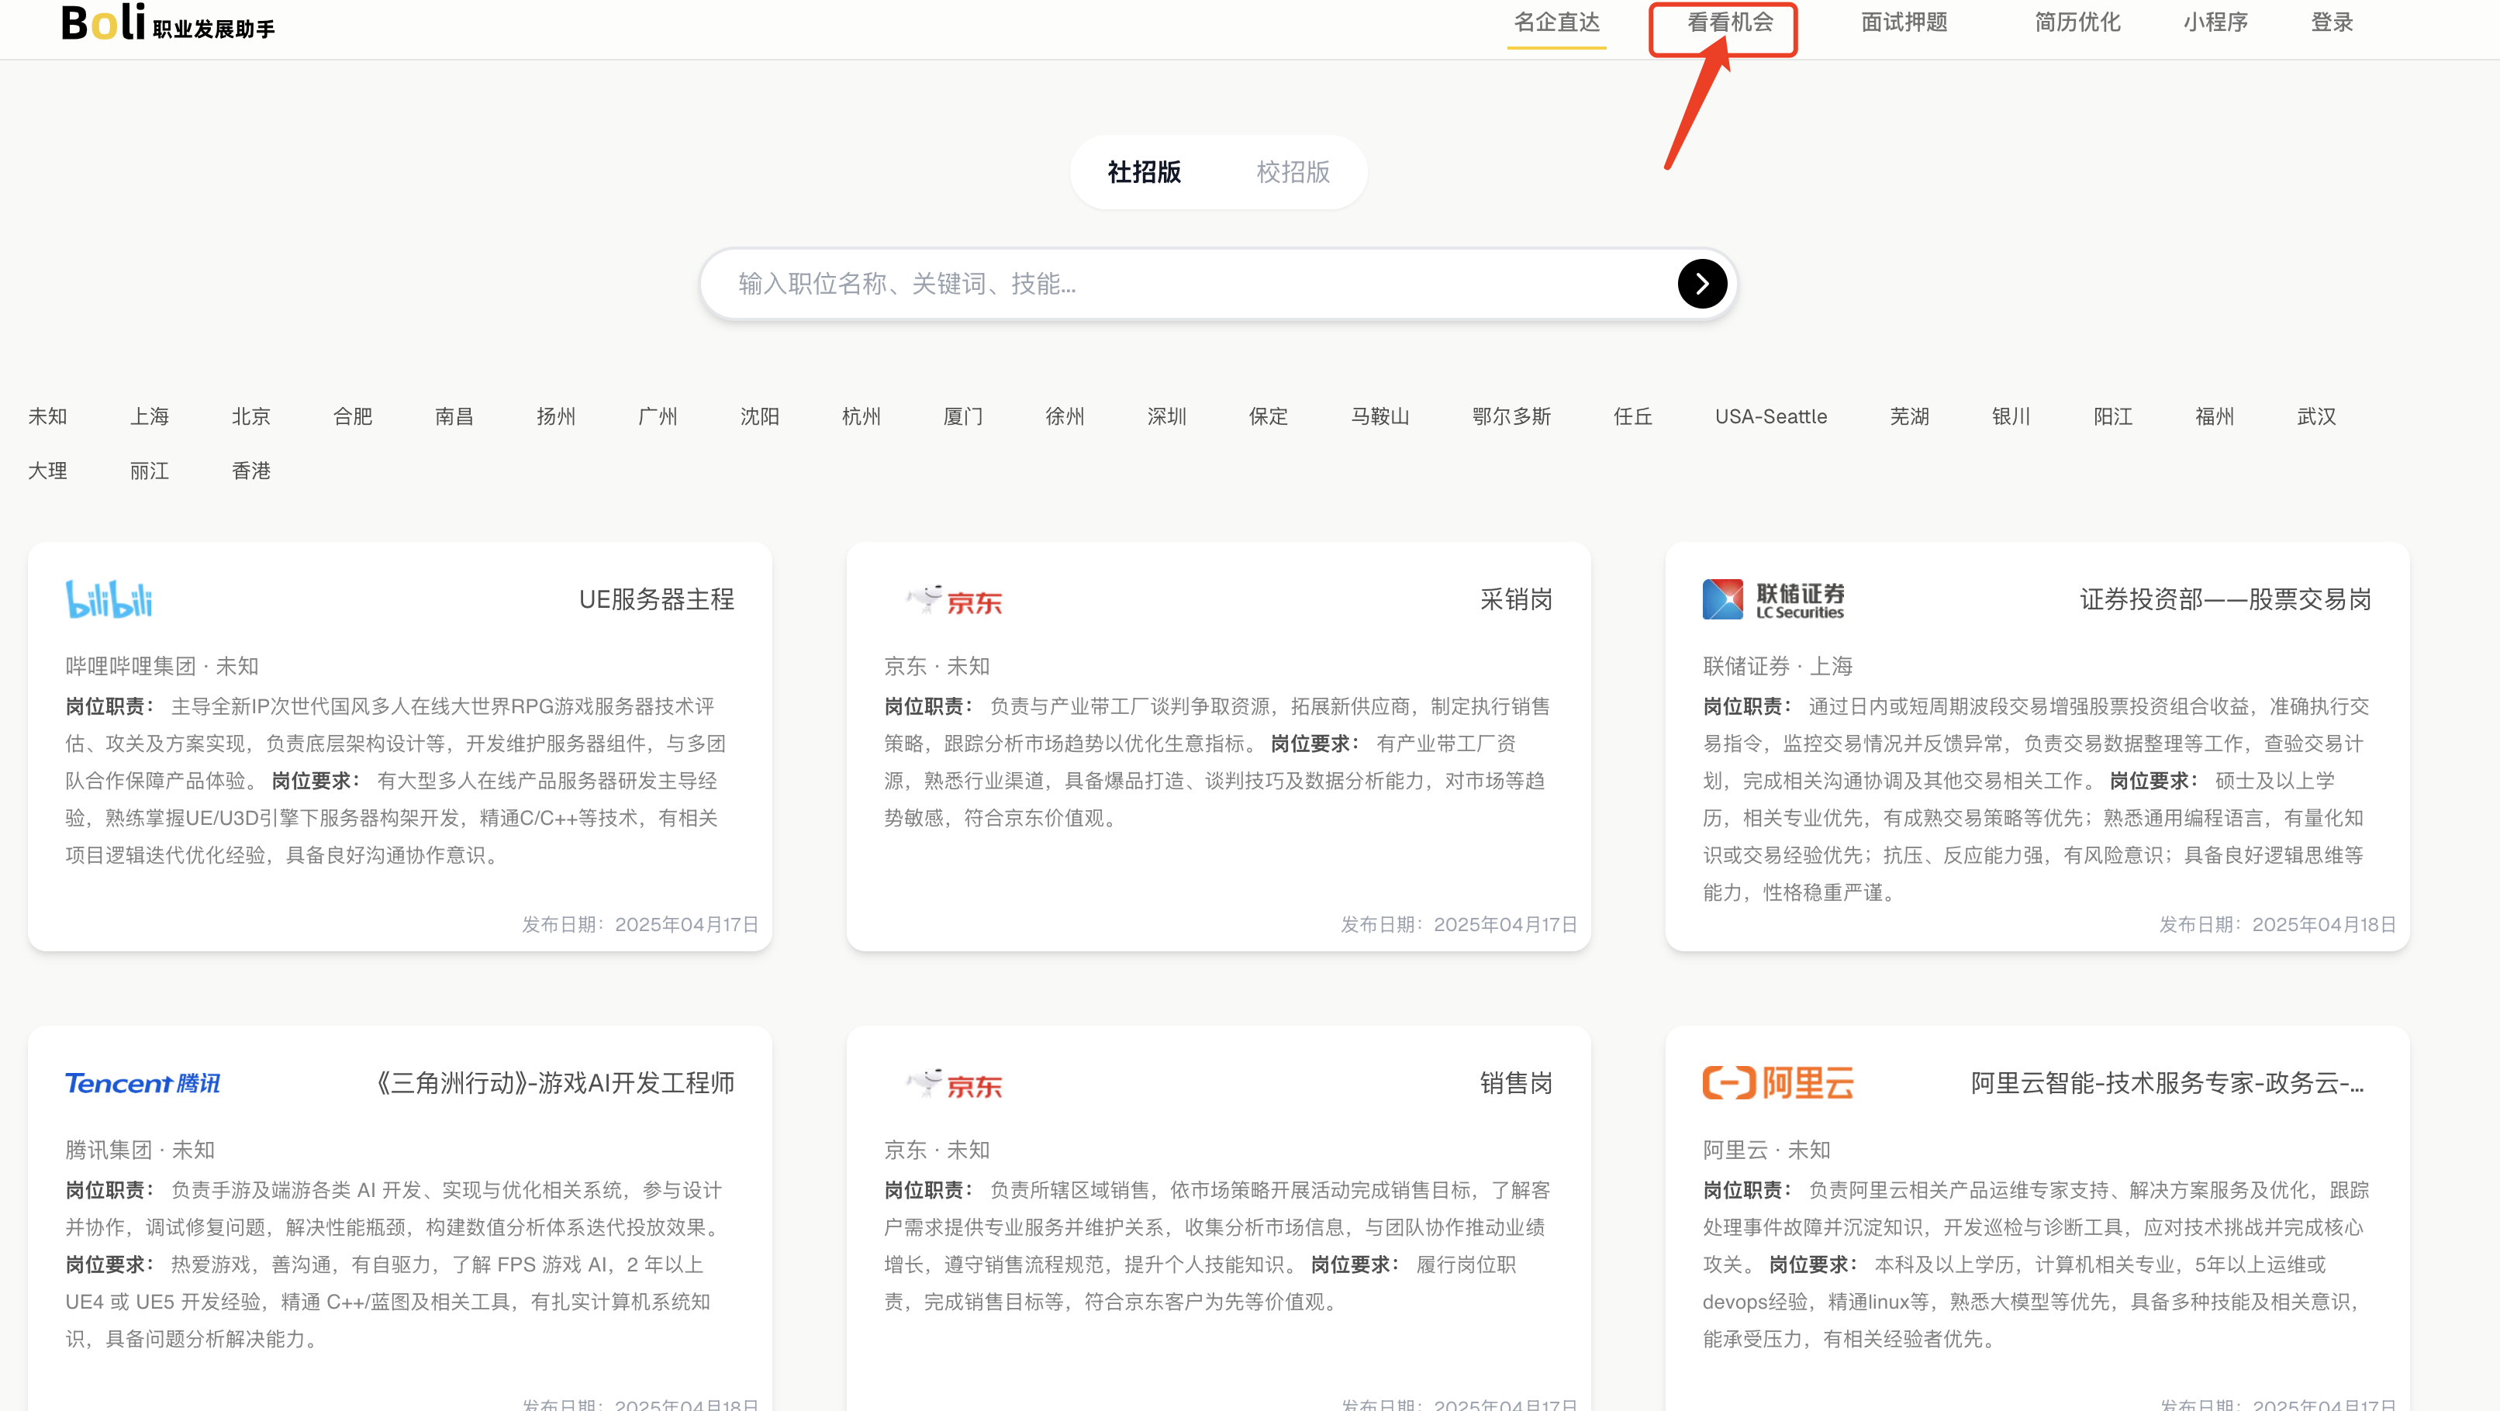Filter jobs by USA-Seattle location

pyautogui.click(x=1770, y=416)
